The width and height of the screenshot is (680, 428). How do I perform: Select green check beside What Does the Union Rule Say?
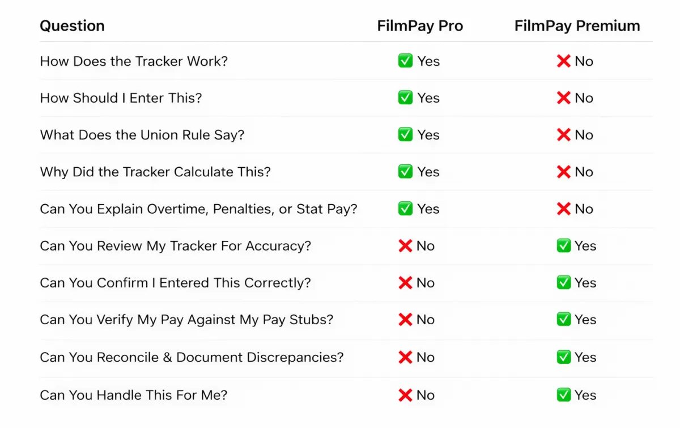(405, 135)
